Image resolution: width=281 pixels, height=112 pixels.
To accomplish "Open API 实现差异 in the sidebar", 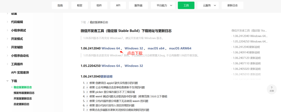I will [20, 73].
